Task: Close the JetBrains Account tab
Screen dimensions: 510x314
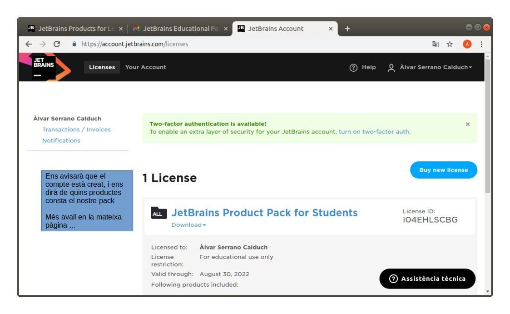Action: [x=331, y=29]
